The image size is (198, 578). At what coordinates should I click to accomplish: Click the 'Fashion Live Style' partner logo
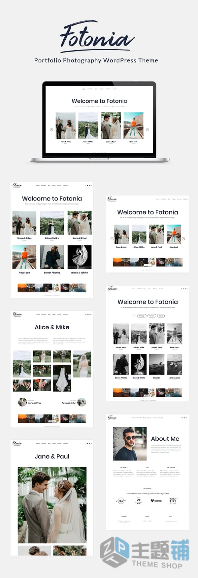[x=173, y=501]
